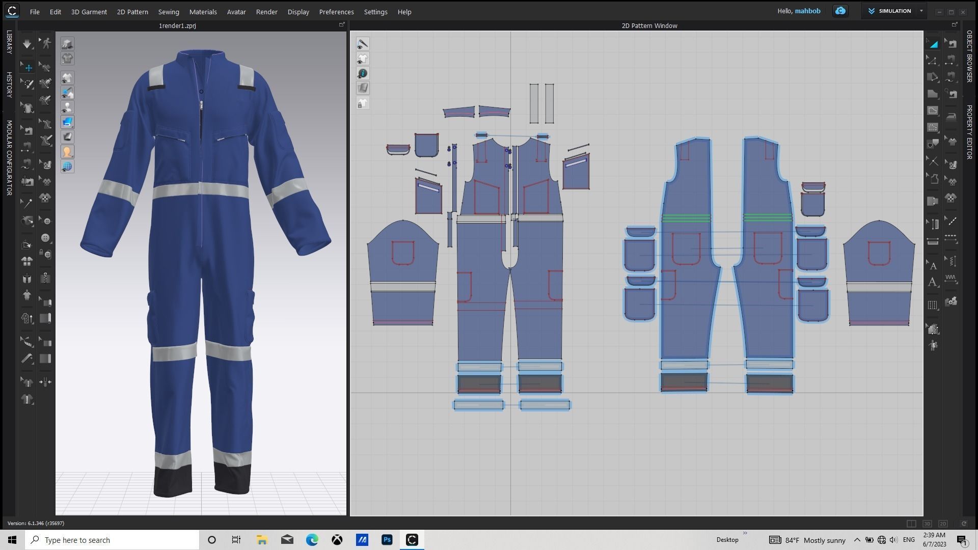
Task: Select the Simulate tool in the 3D toolbar
Action: [26, 44]
